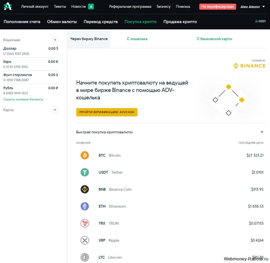Click the Binance logo
Viewport: 270px width, 263px height.
[x=249, y=66]
